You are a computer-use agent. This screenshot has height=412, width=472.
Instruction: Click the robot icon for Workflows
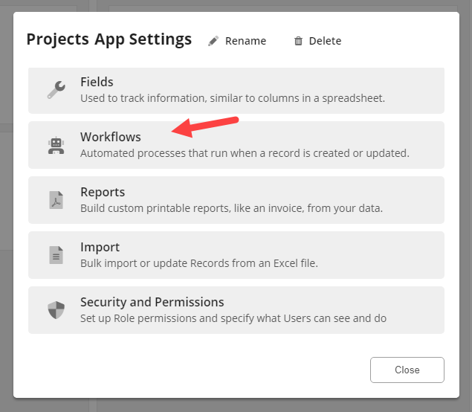point(56,145)
